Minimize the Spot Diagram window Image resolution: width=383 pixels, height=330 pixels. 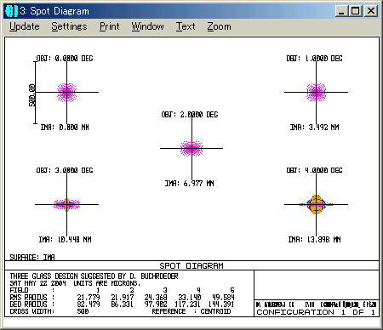[x=341, y=11]
